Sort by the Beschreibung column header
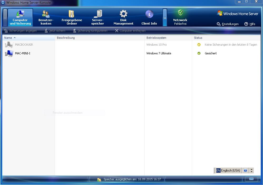263x185 pixels. [x=100, y=38]
